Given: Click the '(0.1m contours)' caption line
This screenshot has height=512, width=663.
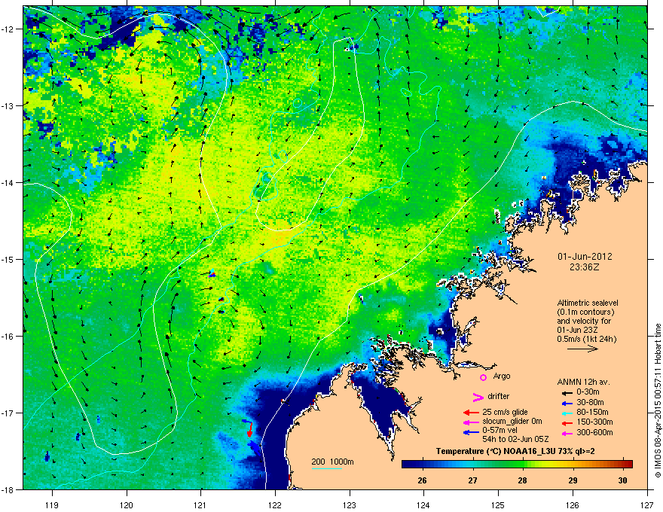Looking at the screenshot, I should [x=585, y=312].
